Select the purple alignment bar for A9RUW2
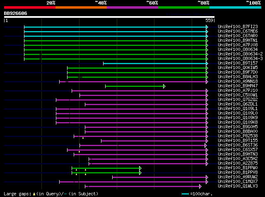 [x=159, y=178]
